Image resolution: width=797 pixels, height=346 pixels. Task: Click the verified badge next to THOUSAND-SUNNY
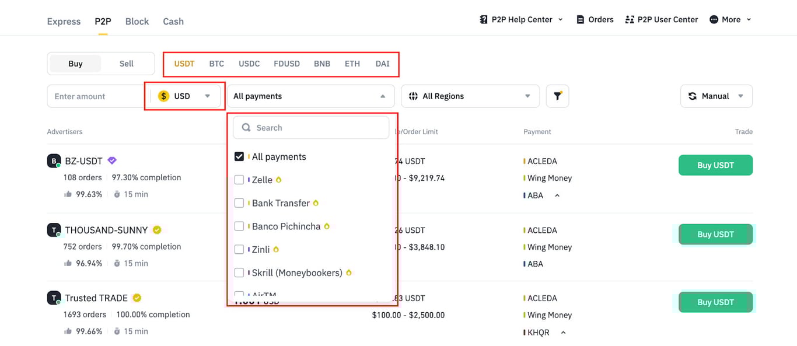click(156, 230)
